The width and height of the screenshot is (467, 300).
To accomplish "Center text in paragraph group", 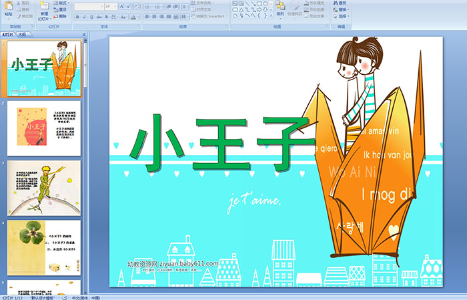I will (154, 17).
